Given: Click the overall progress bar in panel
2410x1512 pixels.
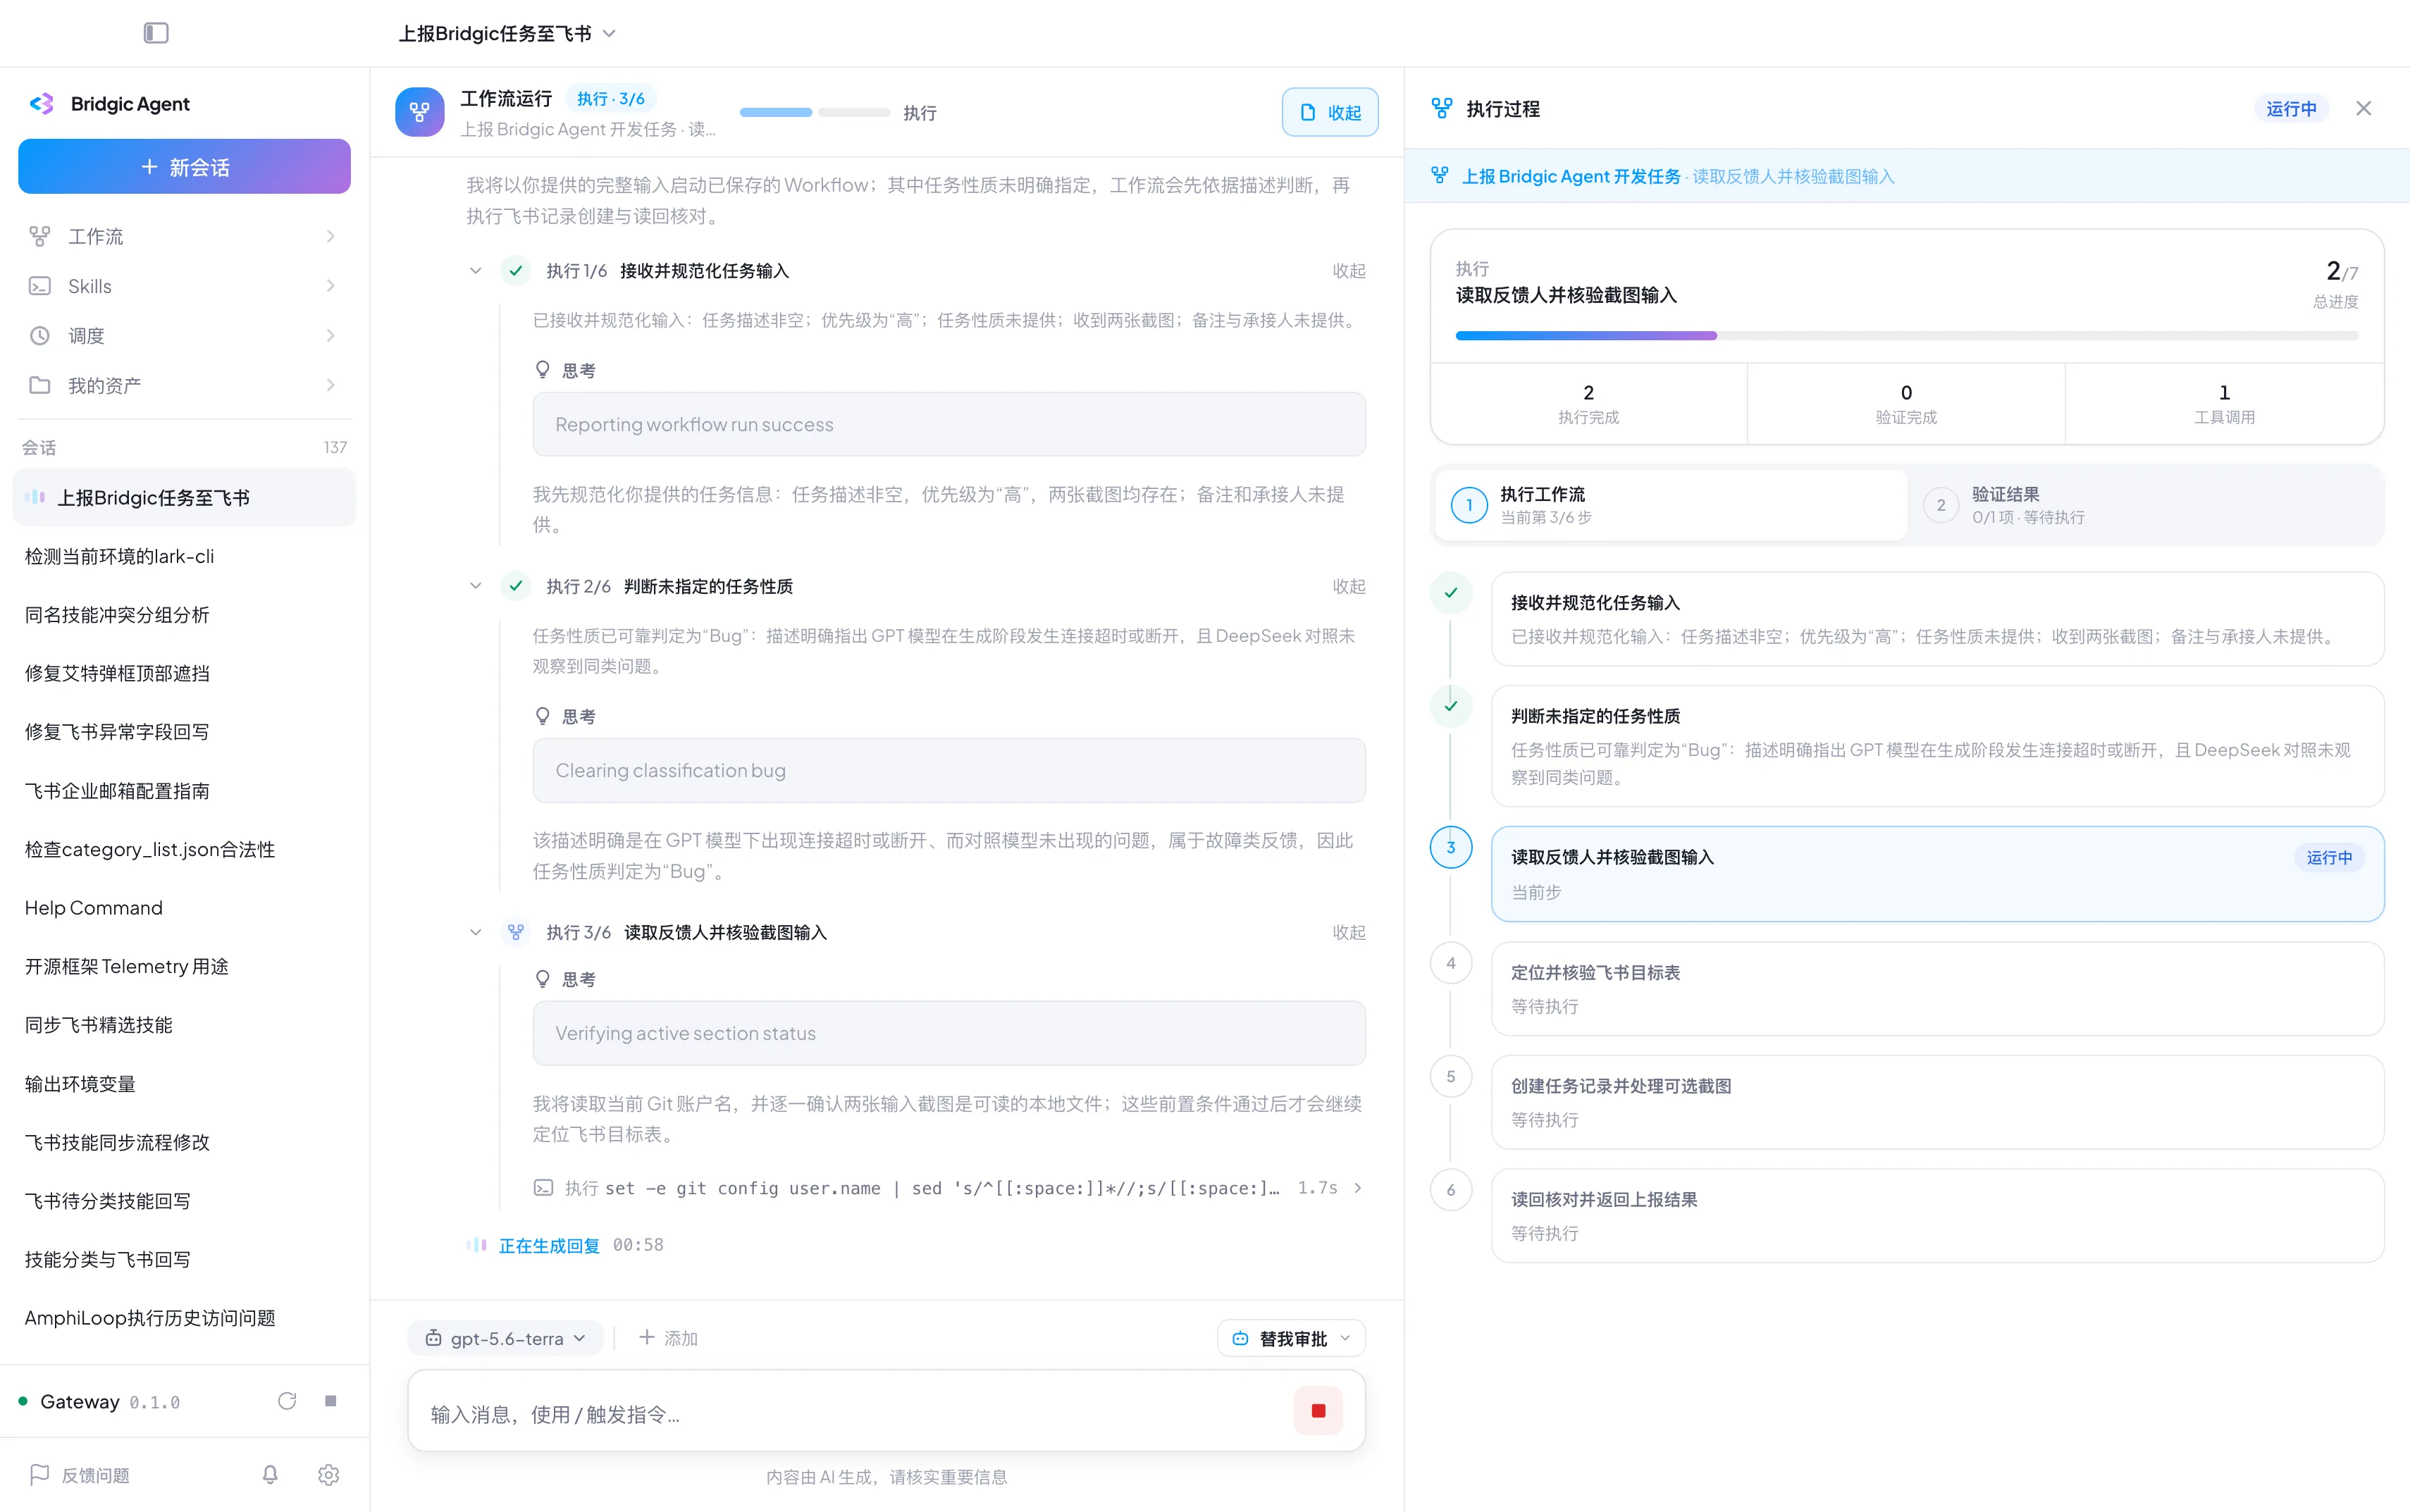Looking at the screenshot, I should (1907, 336).
